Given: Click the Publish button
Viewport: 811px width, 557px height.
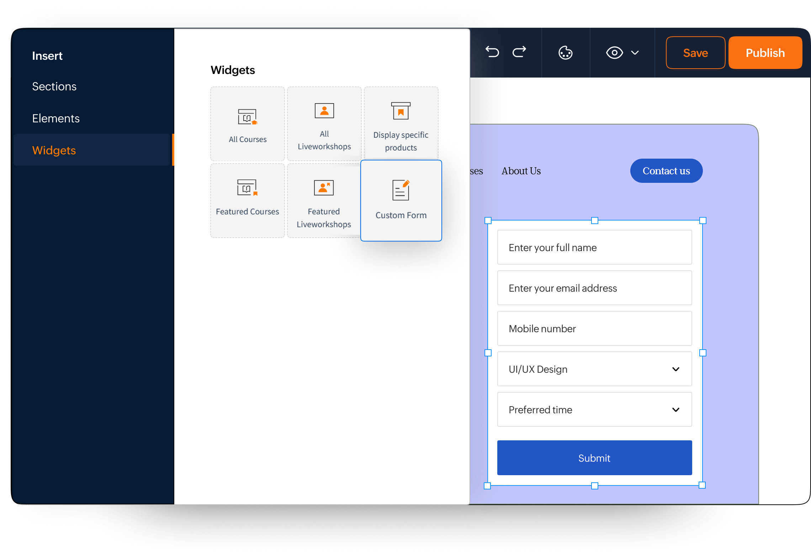Looking at the screenshot, I should pos(765,53).
